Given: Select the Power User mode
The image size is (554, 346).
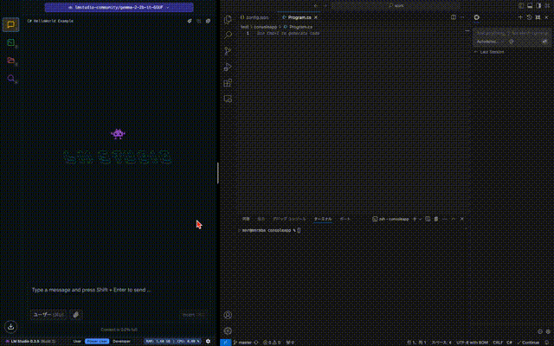Looking at the screenshot, I should point(97,342).
